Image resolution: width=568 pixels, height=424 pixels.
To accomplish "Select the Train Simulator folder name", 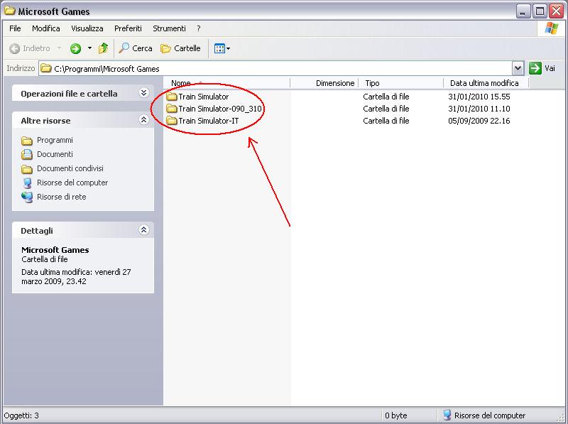I will click(x=204, y=97).
